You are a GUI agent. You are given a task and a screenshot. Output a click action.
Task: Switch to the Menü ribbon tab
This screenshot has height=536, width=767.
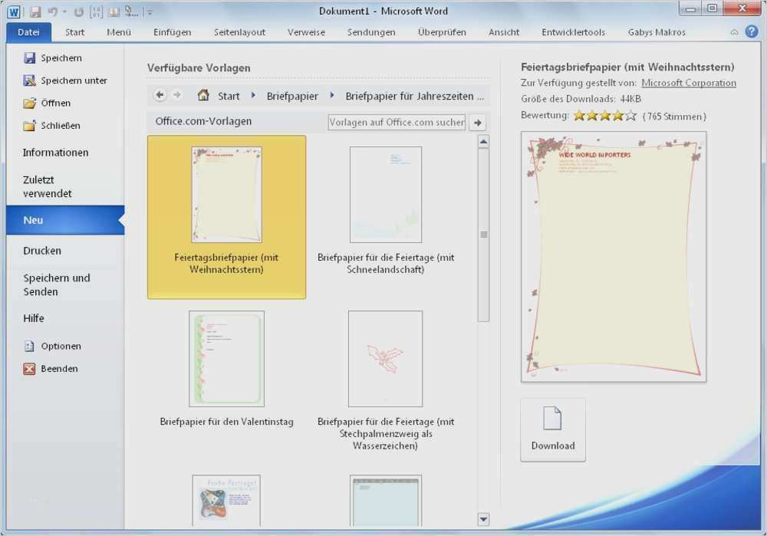click(x=118, y=32)
